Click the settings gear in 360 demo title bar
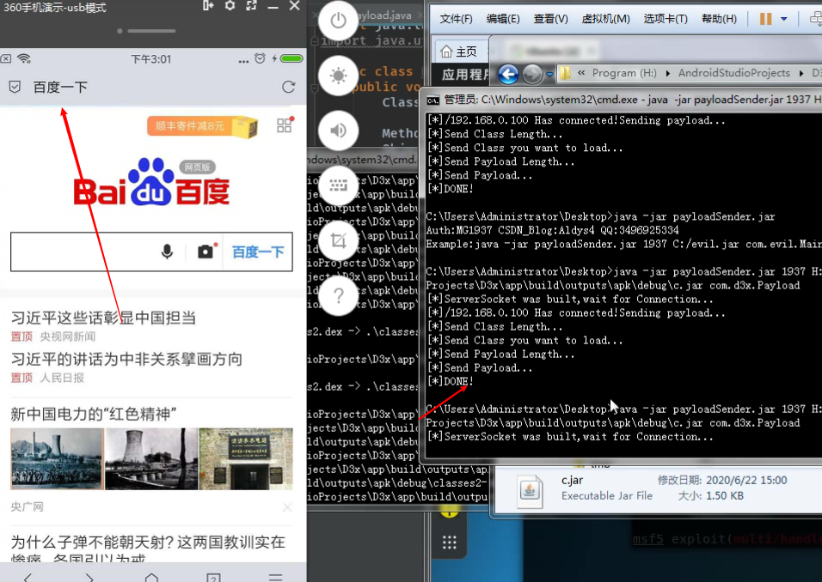This screenshot has width=822, height=582. (230, 6)
